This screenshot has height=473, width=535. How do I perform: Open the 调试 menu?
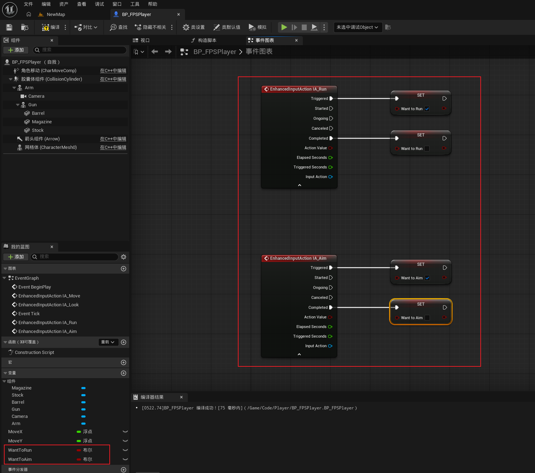coord(99,4)
